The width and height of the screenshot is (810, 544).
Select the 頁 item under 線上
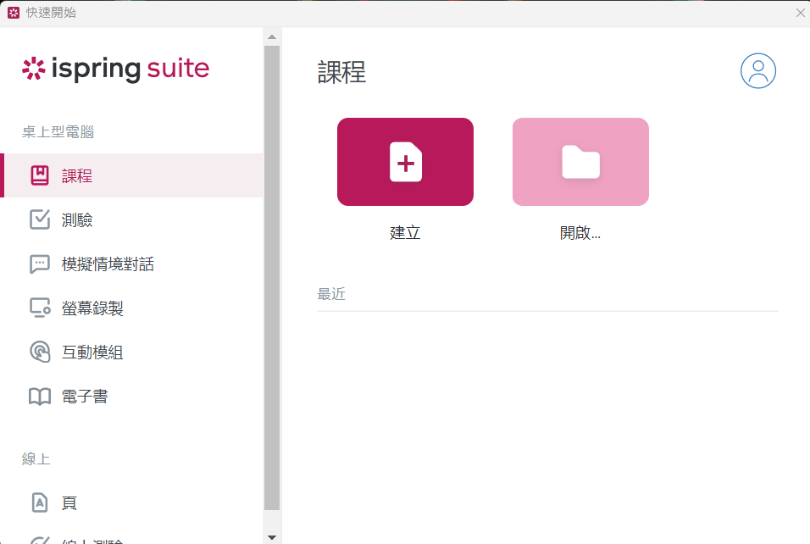pos(131,502)
